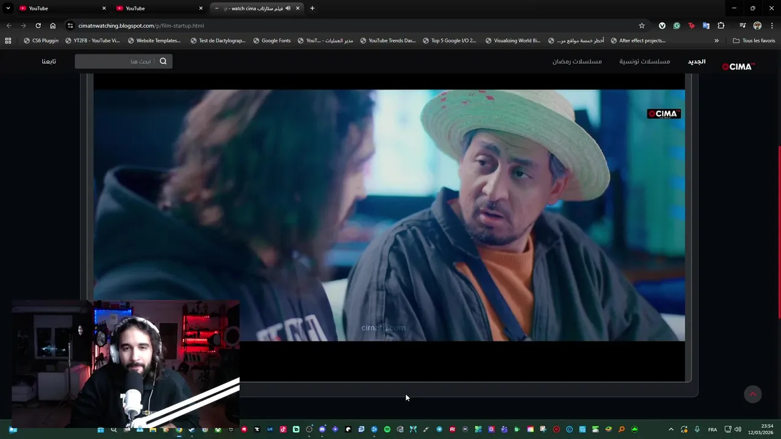Image resolution: width=781 pixels, height=439 pixels.
Task: Go to the browser home page
Action: tap(52, 26)
